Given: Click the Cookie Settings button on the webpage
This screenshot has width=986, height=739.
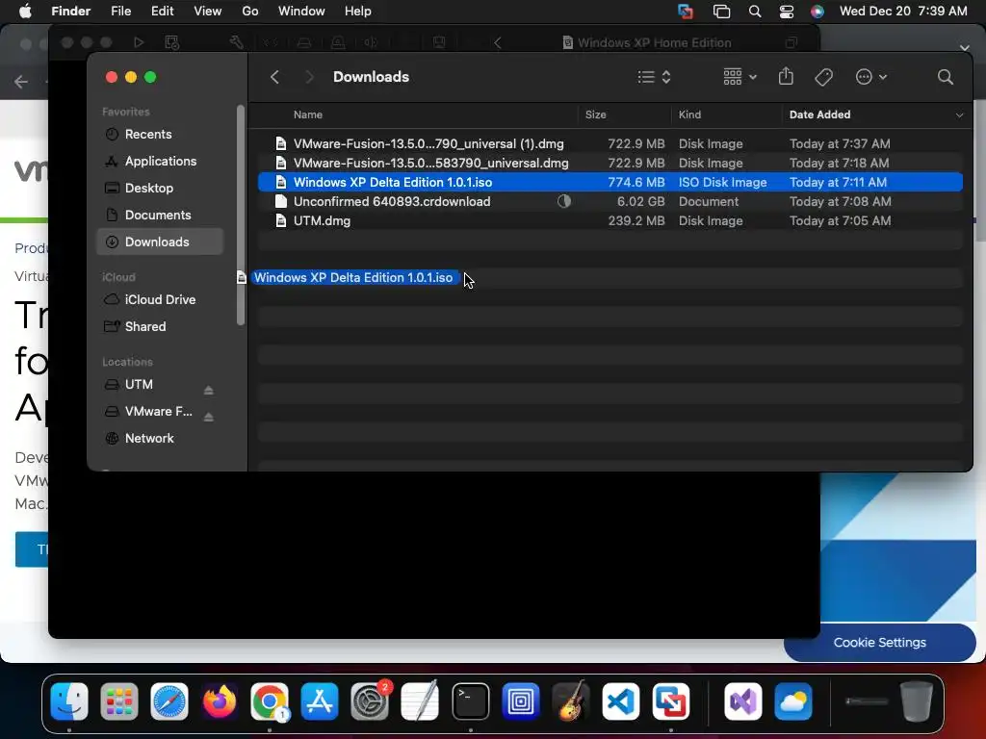Looking at the screenshot, I should click(879, 642).
